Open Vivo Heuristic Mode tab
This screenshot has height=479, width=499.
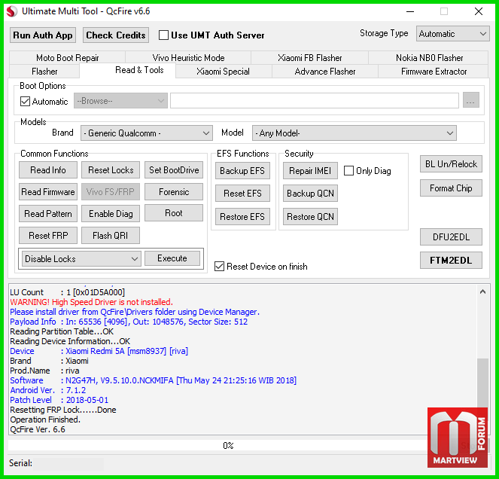pyautogui.click(x=188, y=58)
